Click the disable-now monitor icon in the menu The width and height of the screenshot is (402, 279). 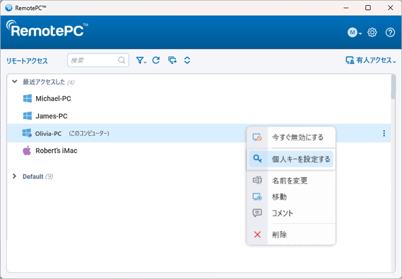257,137
